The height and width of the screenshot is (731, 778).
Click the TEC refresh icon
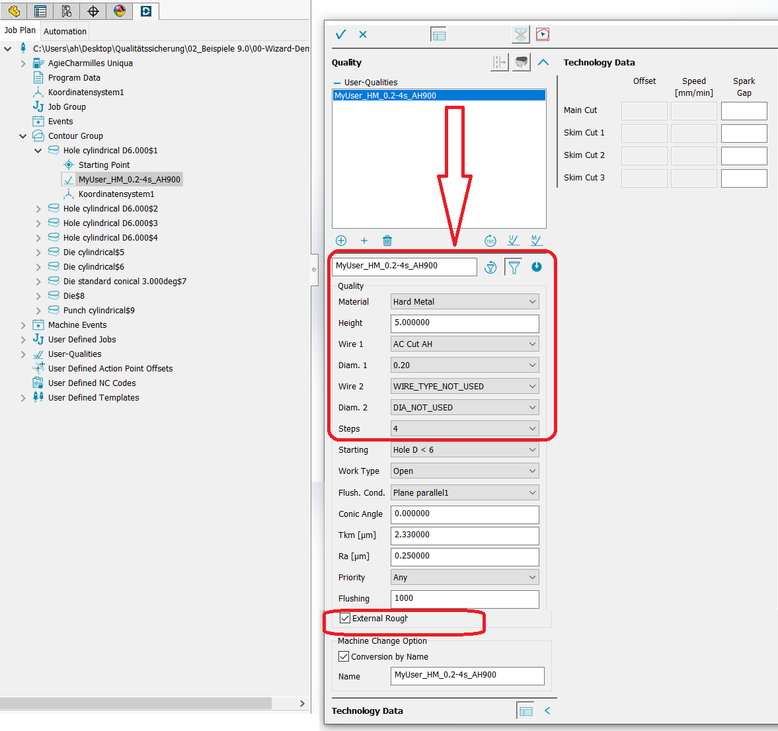coord(490,241)
